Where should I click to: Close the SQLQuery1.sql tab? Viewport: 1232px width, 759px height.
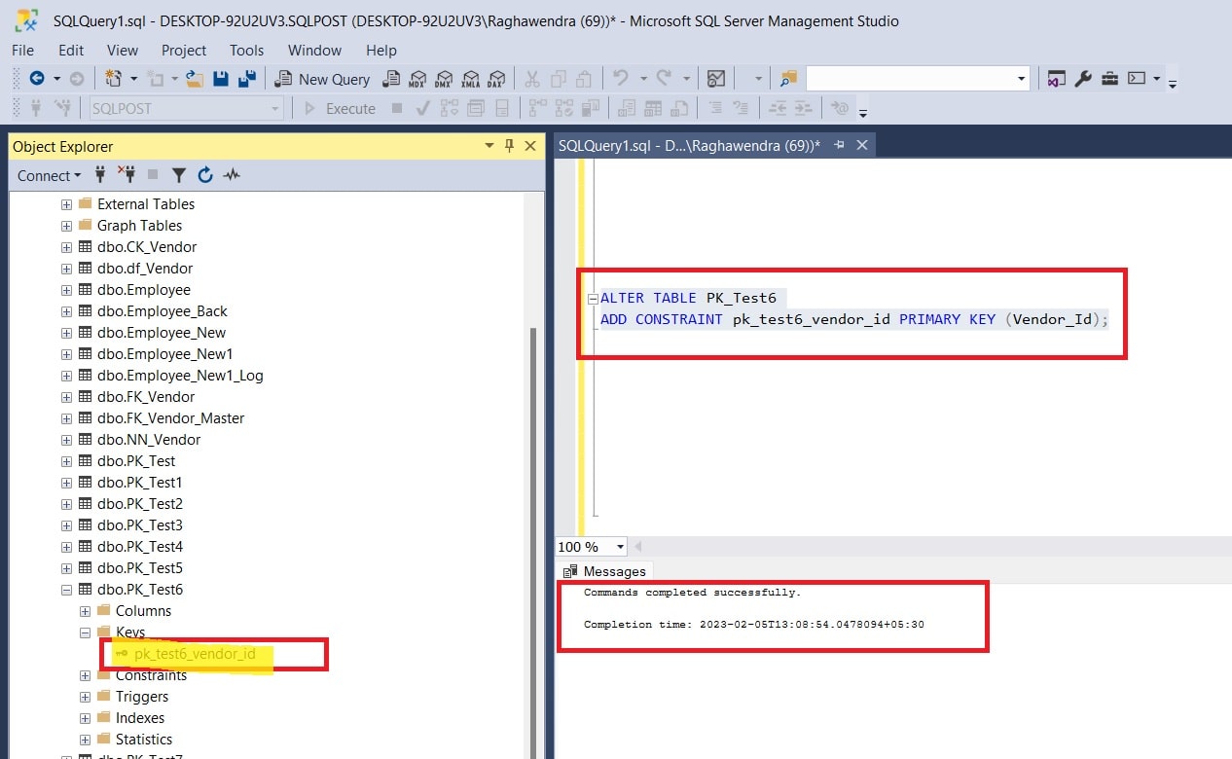[861, 146]
